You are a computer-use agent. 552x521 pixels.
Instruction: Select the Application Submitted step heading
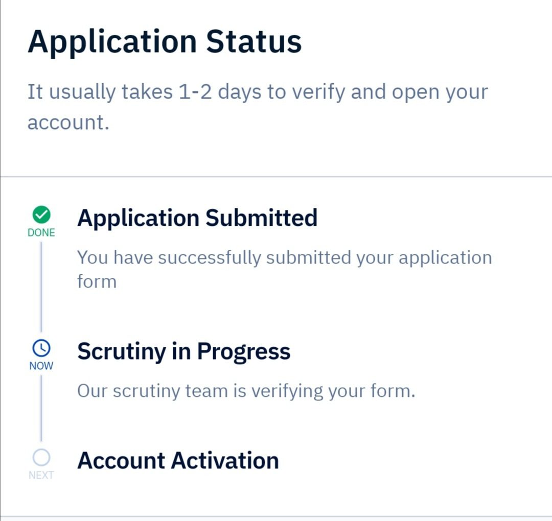point(197,218)
